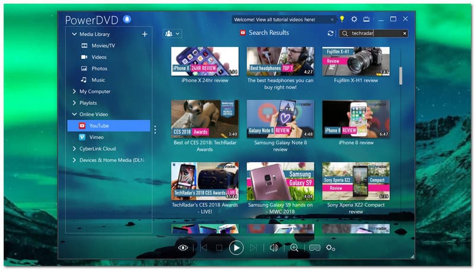Open Best of CES 2018 Awards thumbnail
The width and height of the screenshot is (475, 270).
point(205,119)
